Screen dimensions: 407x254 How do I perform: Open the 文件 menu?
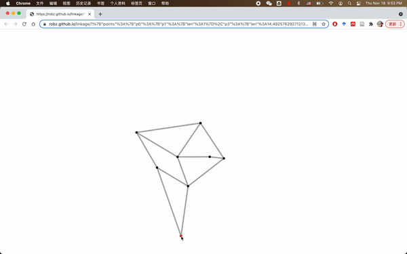click(40, 3)
